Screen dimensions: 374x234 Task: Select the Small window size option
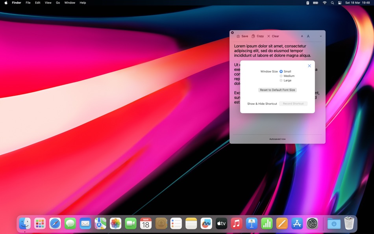pyautogui.click(x=285, y=71)
